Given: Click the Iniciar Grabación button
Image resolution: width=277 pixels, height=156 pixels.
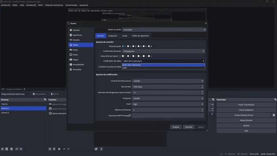Looking at the screenshot, I should click(246, 110).
